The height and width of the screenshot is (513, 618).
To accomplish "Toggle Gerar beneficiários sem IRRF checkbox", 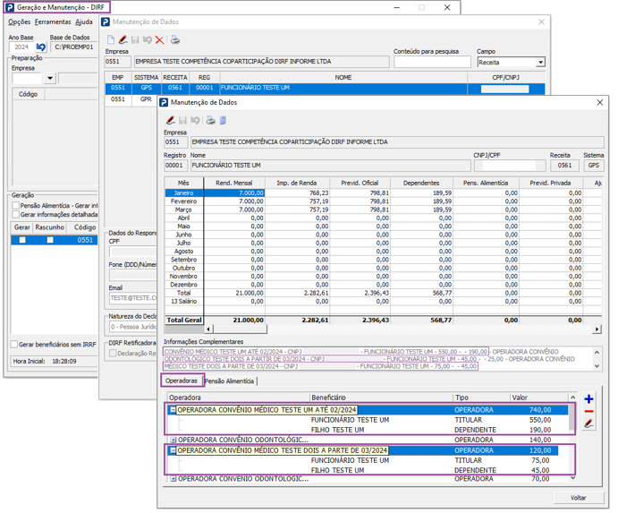I will click(14, 345).
